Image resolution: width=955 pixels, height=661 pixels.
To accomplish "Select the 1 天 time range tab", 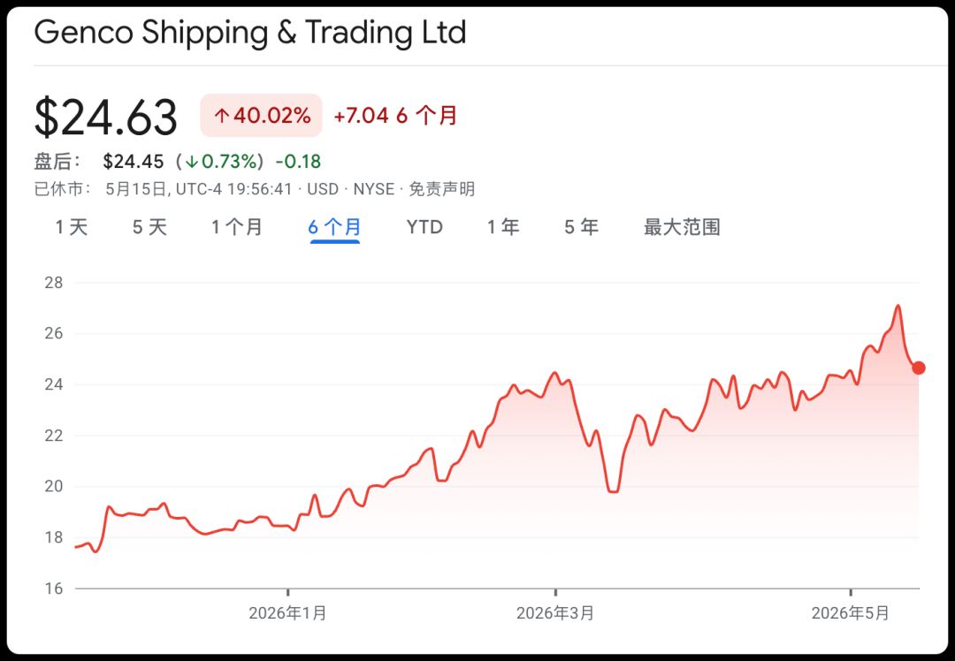I will [72, 228].
